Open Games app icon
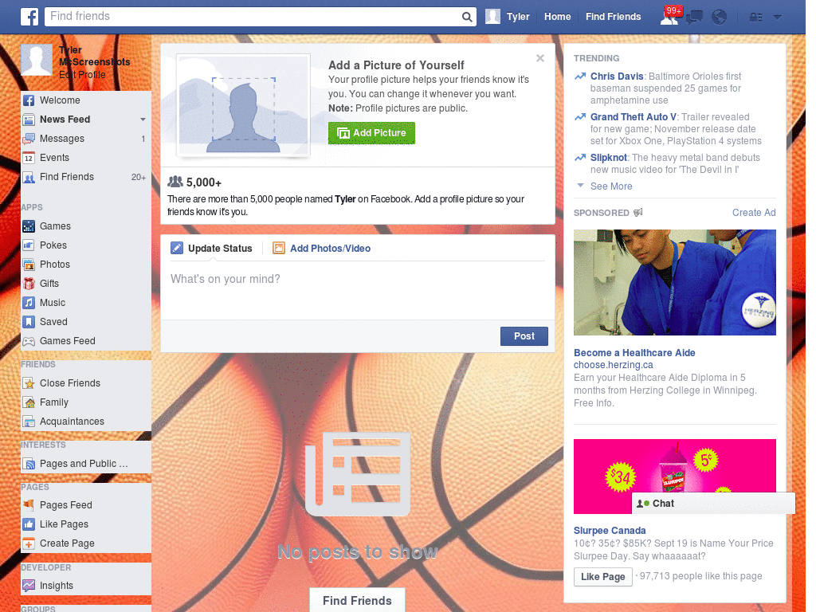 (29, 226)
